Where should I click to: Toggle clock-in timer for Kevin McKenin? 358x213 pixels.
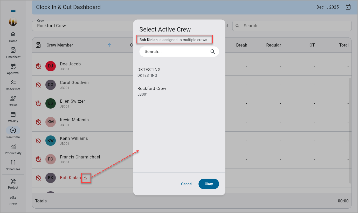pyautogui.click(x=38, y=122)
